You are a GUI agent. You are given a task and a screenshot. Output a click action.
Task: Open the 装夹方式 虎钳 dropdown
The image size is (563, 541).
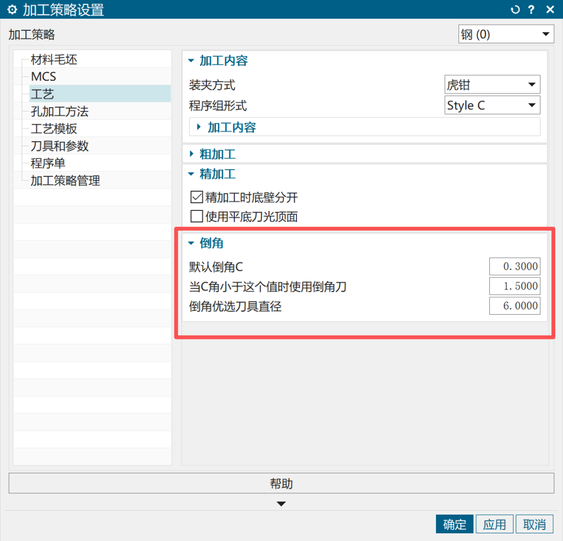point(492,85)
